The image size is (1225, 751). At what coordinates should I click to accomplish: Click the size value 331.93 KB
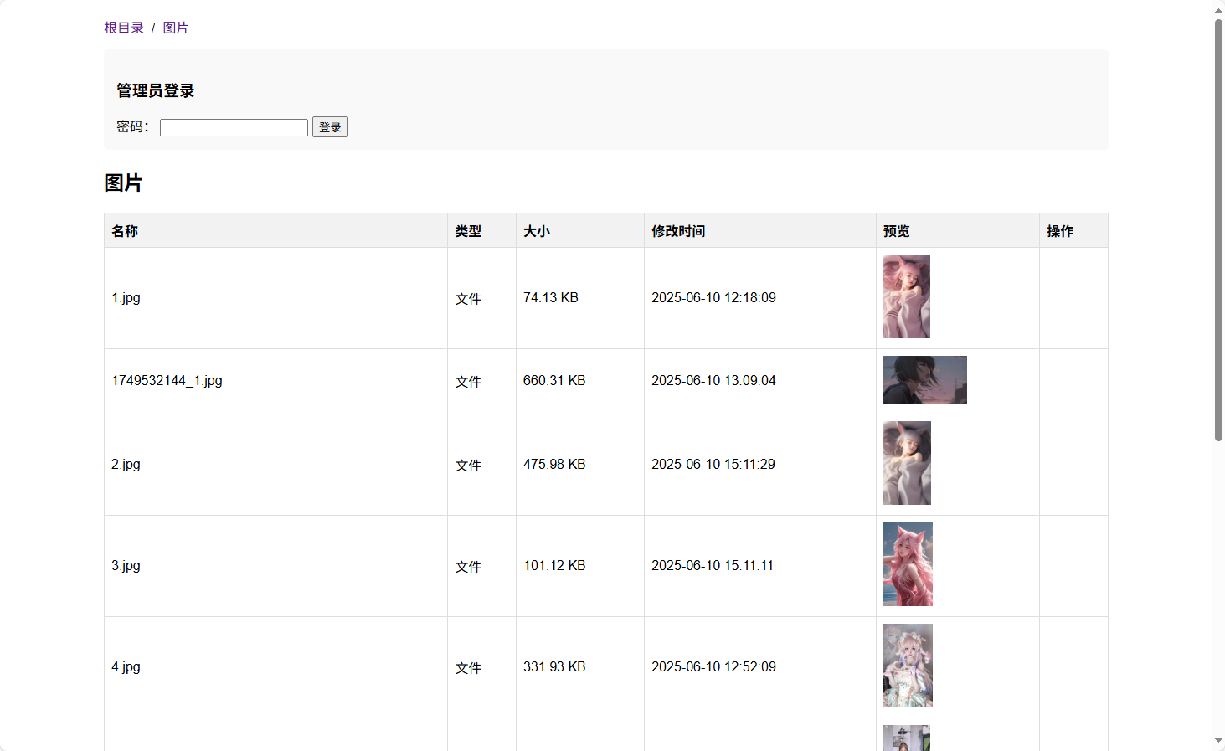(x=554, y=667)
